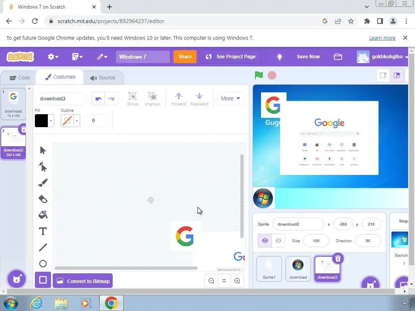
Task: Show sprite with the eye icon
Action: coord(265,241)
